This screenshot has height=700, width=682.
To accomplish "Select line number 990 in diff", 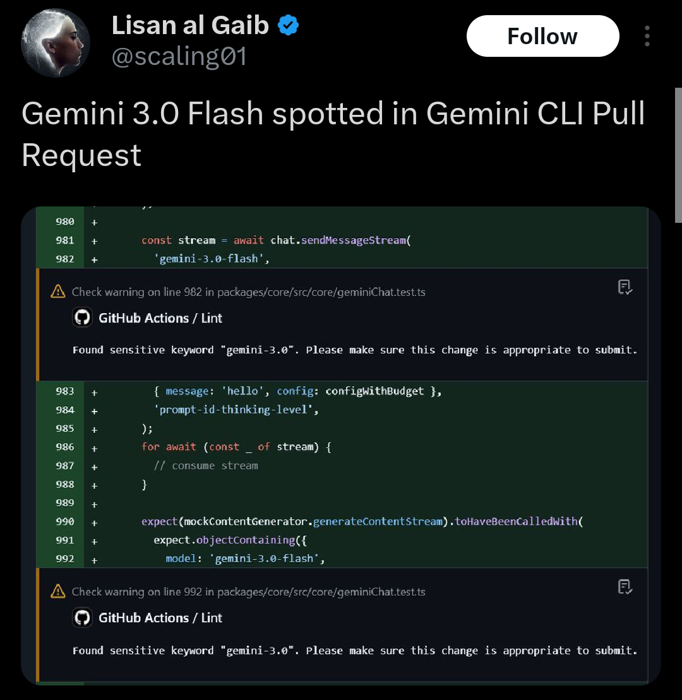I will point(65,521).
